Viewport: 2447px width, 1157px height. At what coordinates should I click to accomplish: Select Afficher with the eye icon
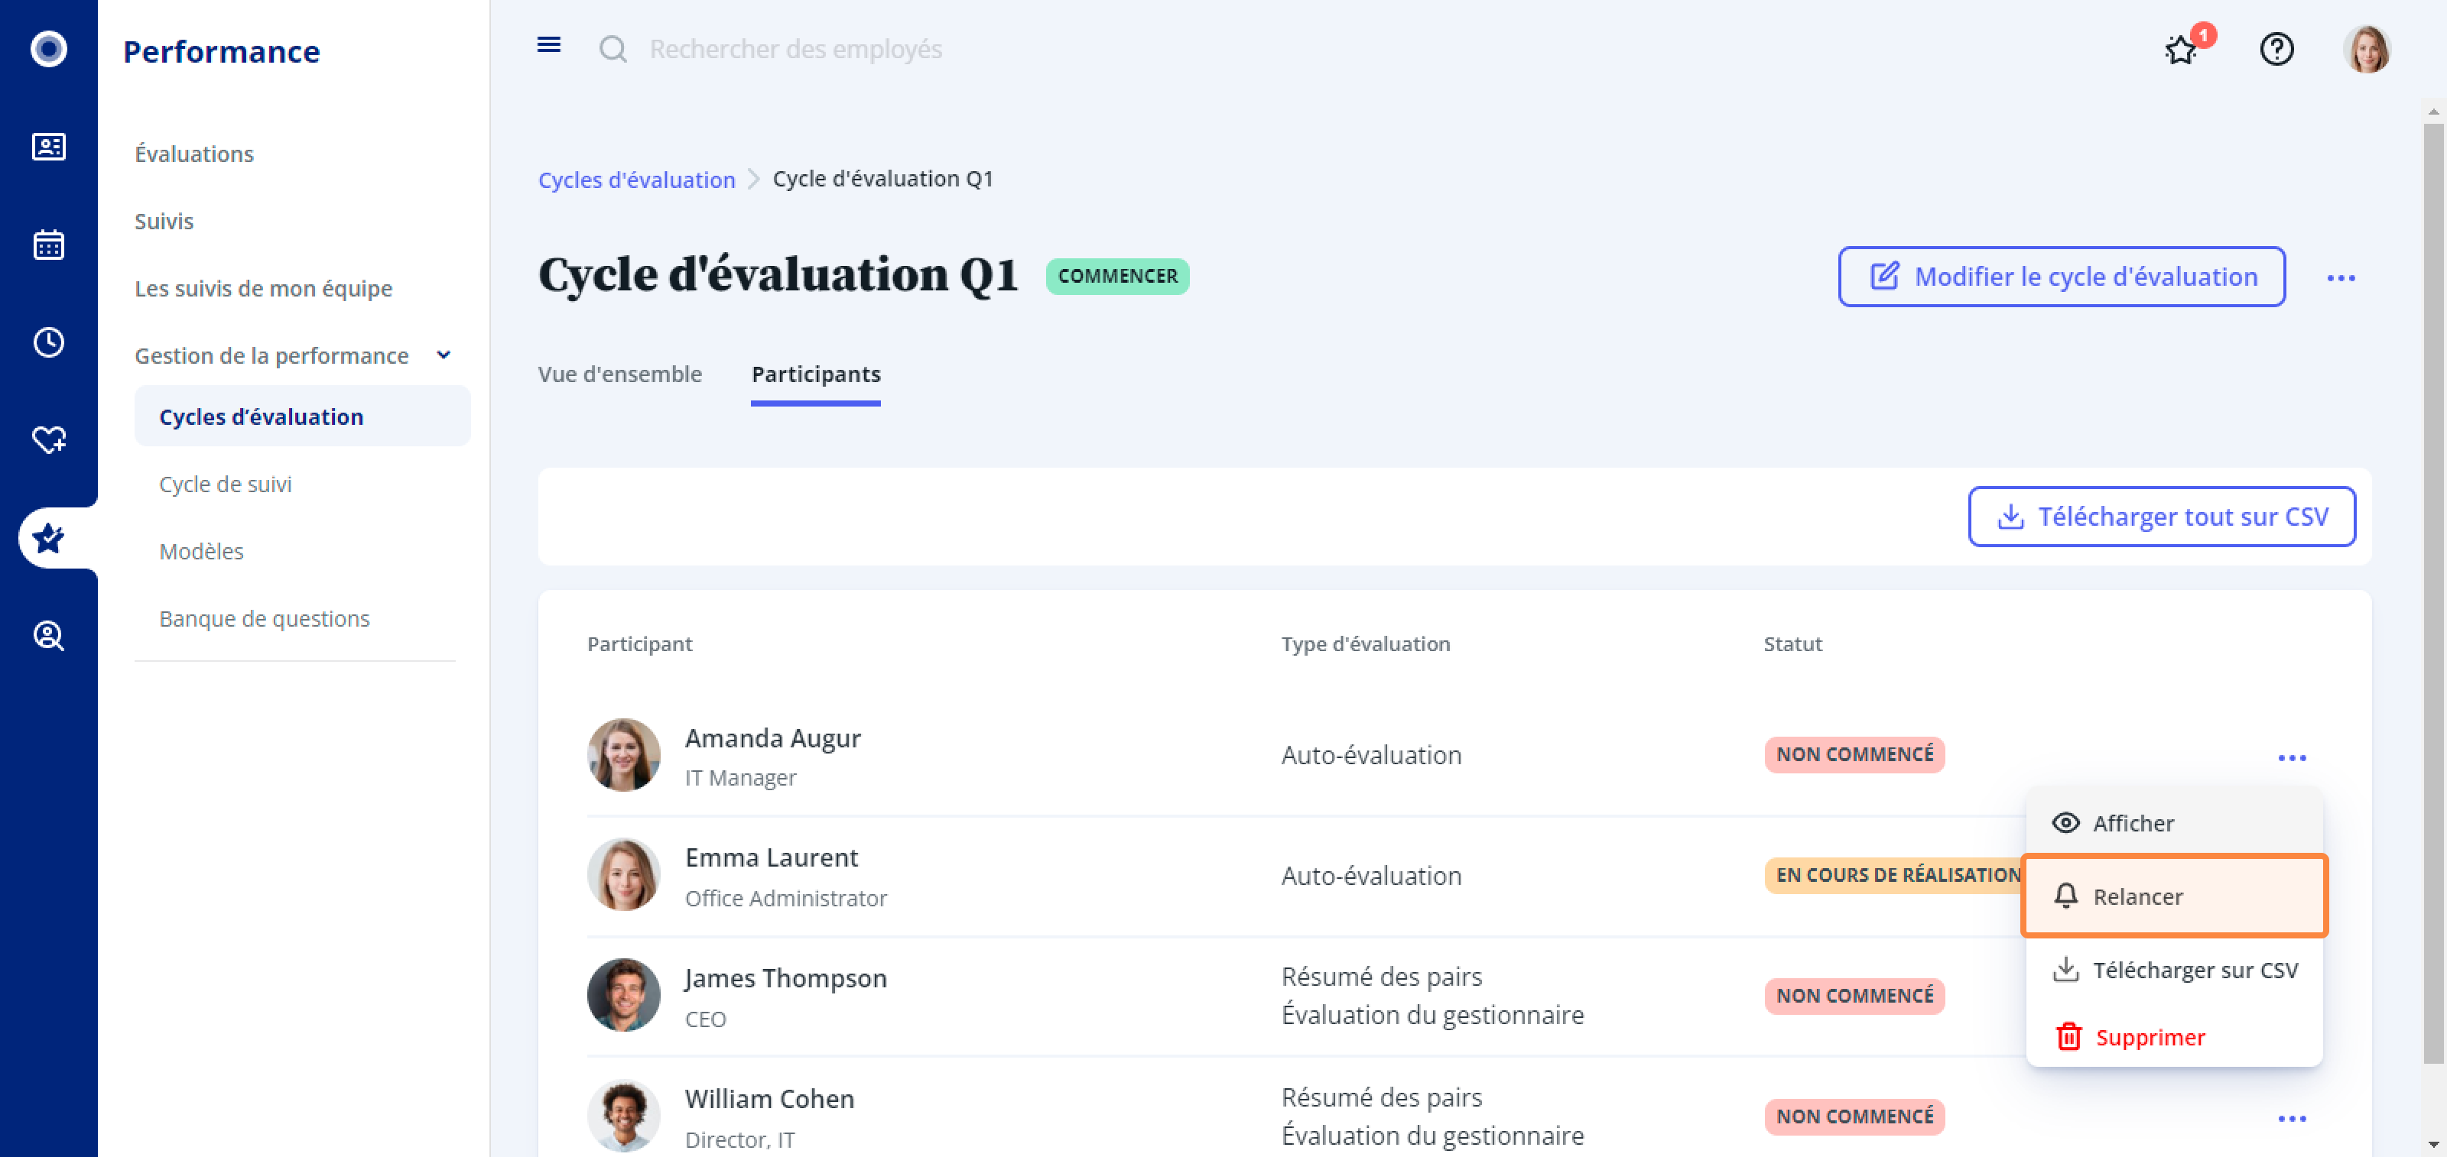tap(2132, 823)
